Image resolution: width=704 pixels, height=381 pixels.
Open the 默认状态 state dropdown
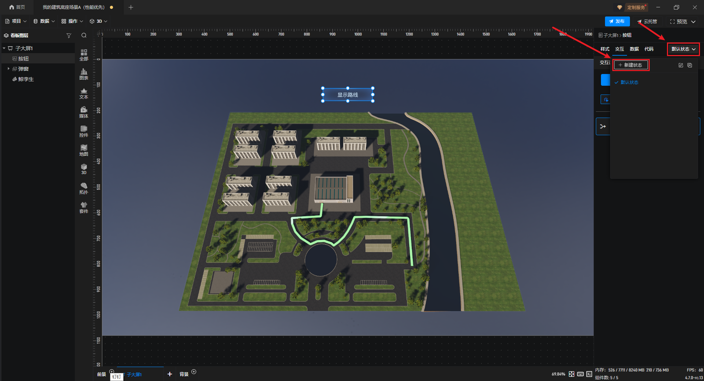point(683,49)
